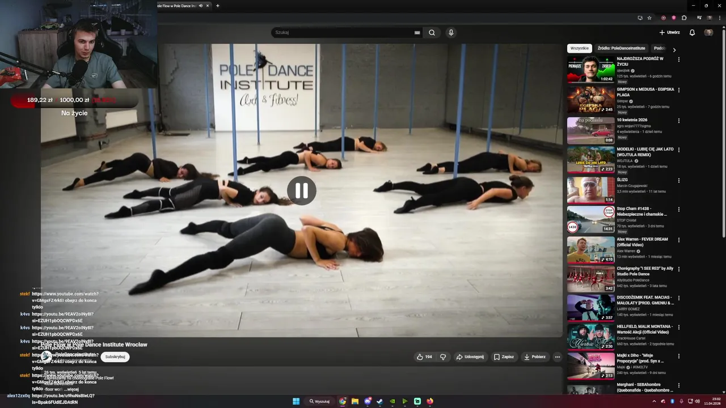Open YouTube notifications bell

click(692, 32)
